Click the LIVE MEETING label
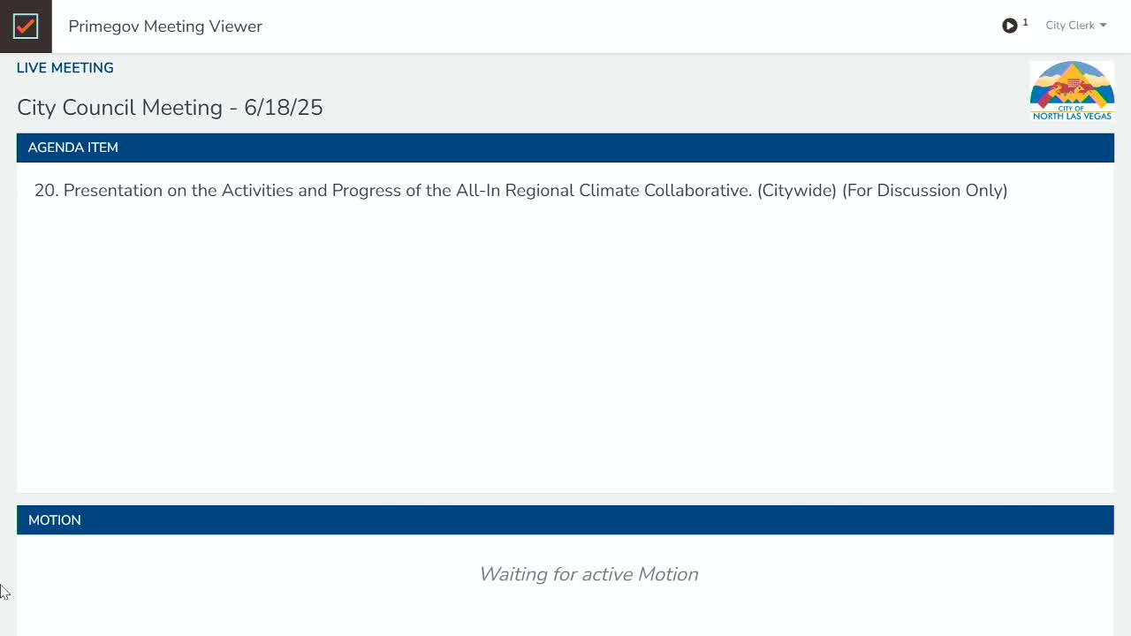This screenshot has height=636, width=1131. (x=65, y=68)
